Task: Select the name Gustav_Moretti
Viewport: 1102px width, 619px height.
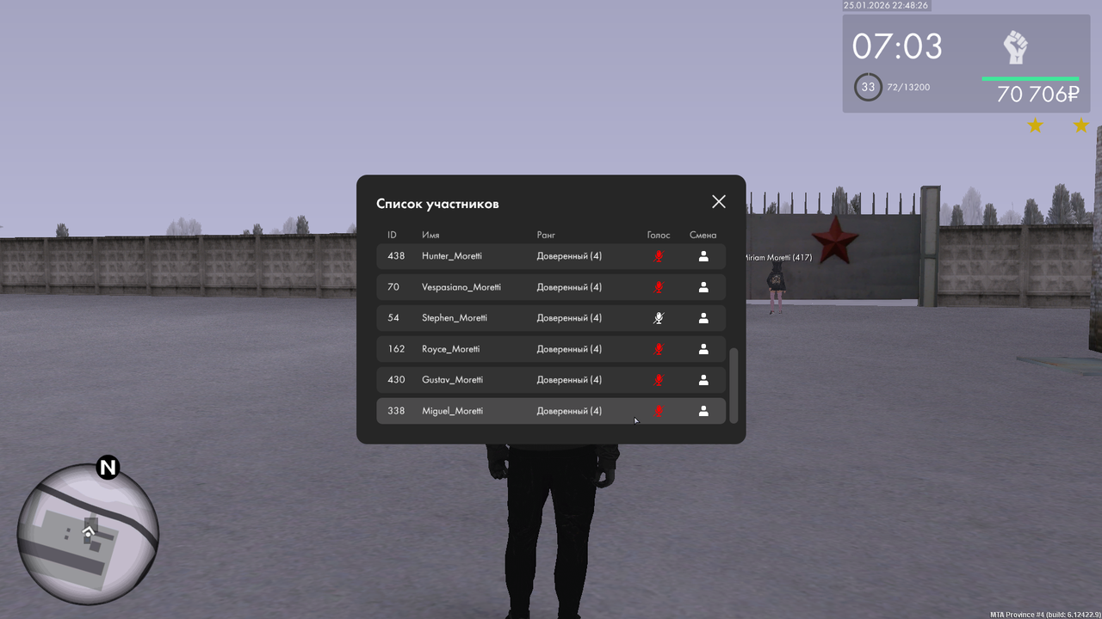Action: pyautogui.click(x=453, y=380)
